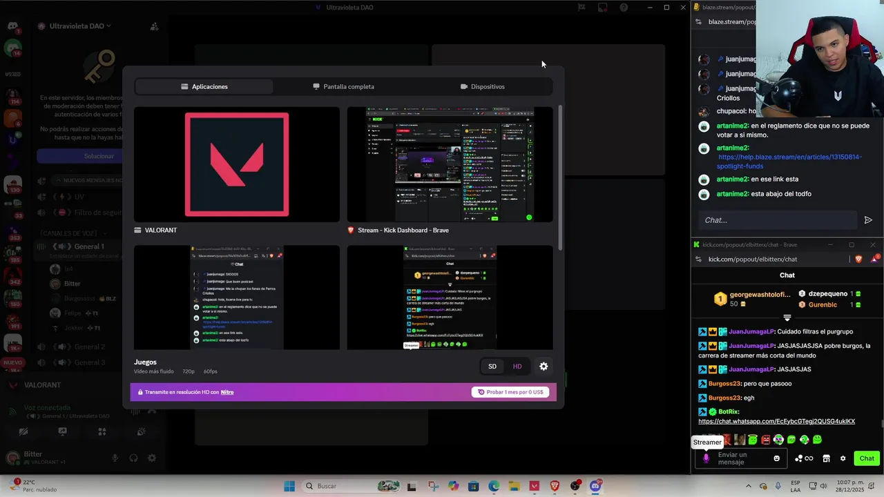Click the Bitter user in General 1
Viewport: 884px width, 497px height.
(x=72, y=284)
